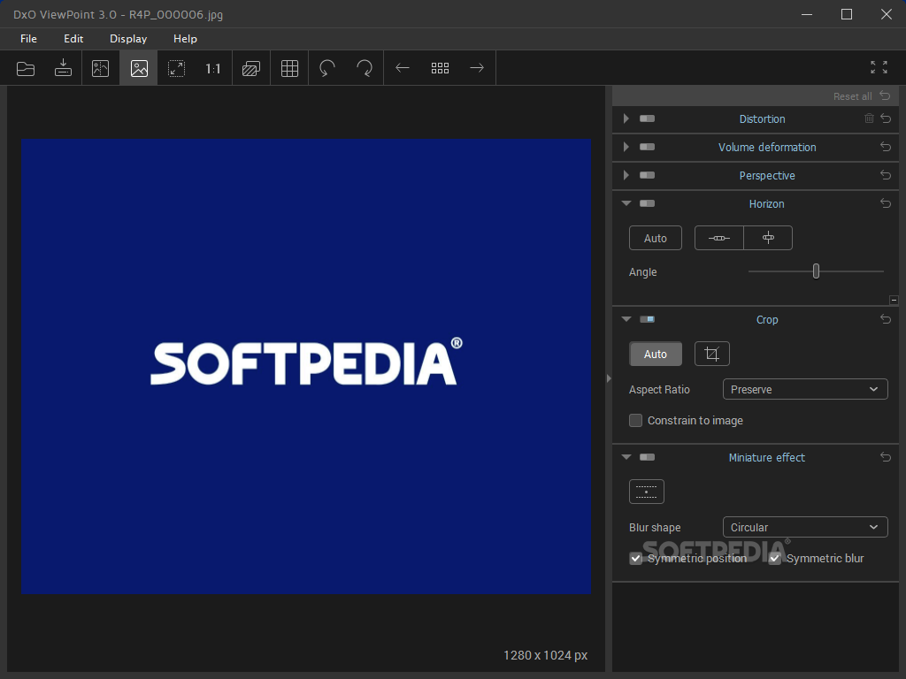Select the single image view icon
Image resolution: width=906 pixels, height=679 pixels.
pos(139,68)
